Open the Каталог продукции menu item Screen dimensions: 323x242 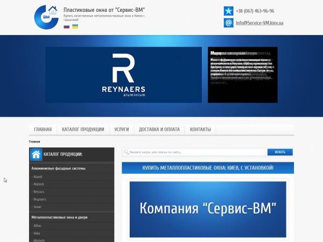83,130
